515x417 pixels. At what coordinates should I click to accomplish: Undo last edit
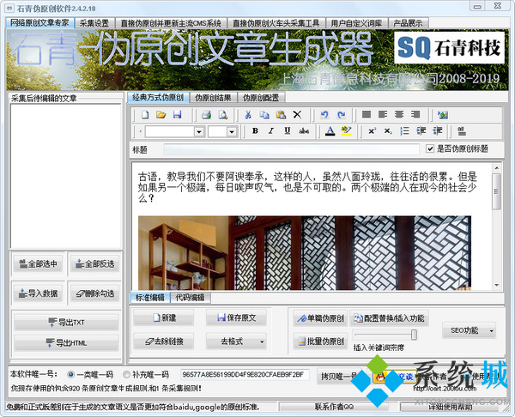coord(324,115)
